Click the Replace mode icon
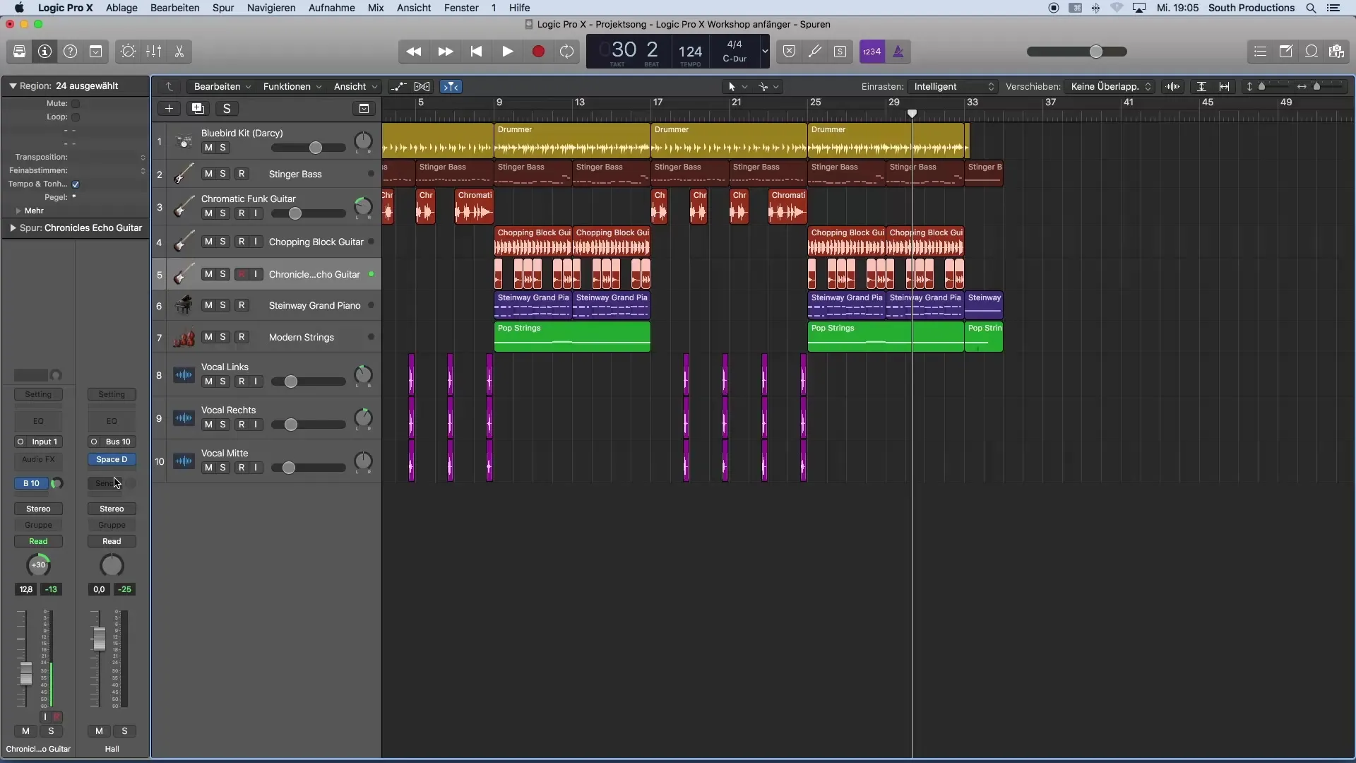The height and width of the screenshot is (763, 1356). [789, 52]
